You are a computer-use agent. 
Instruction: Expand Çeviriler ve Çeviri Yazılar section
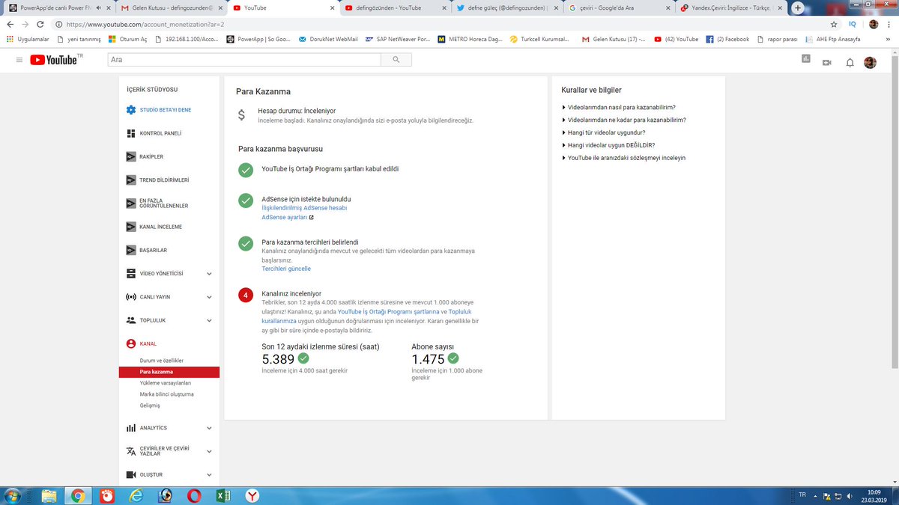click(x=209, y=451)
